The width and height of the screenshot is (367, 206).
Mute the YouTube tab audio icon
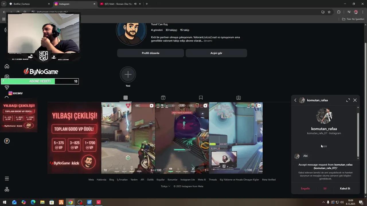click(x=135, y=4)
